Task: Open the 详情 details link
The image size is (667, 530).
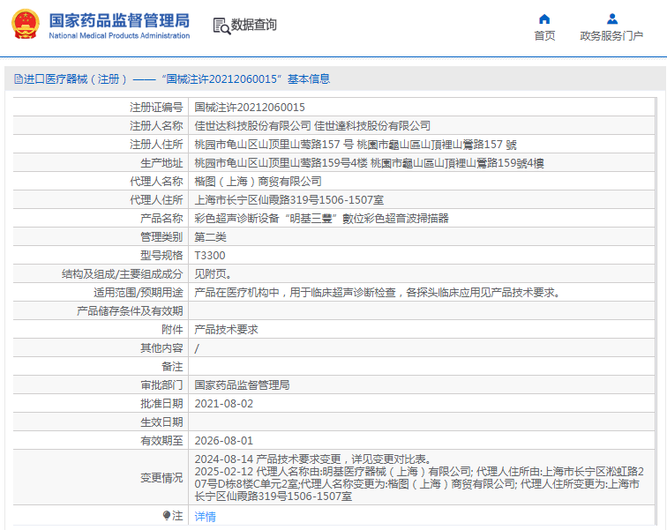Action: click(205, 517)
